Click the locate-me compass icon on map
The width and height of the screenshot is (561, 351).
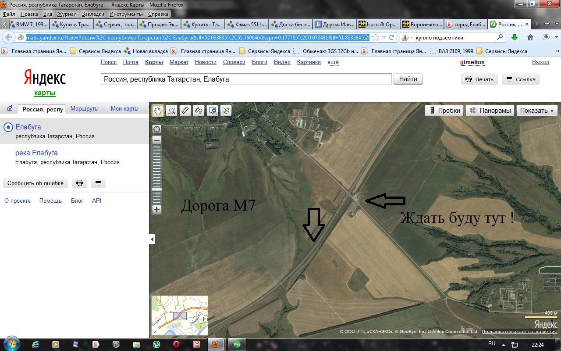(156, 129)
